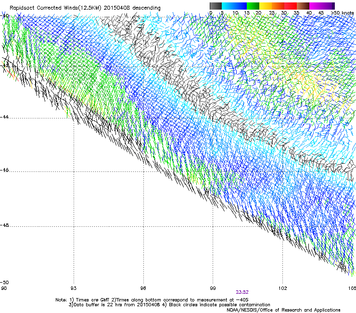Click the 'measurement at -40S' note text

pos(222,300)
